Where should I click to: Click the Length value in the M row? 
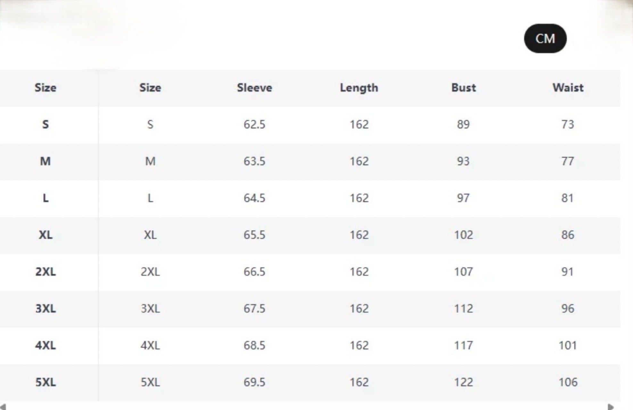(359, 161)
